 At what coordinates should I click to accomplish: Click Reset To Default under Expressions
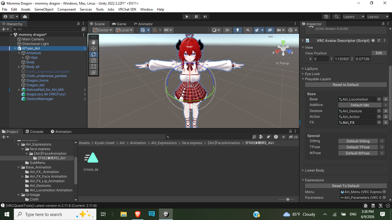tap(346, 186)
